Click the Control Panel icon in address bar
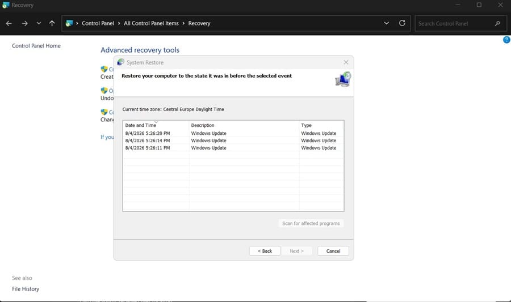 coord(69,23)
